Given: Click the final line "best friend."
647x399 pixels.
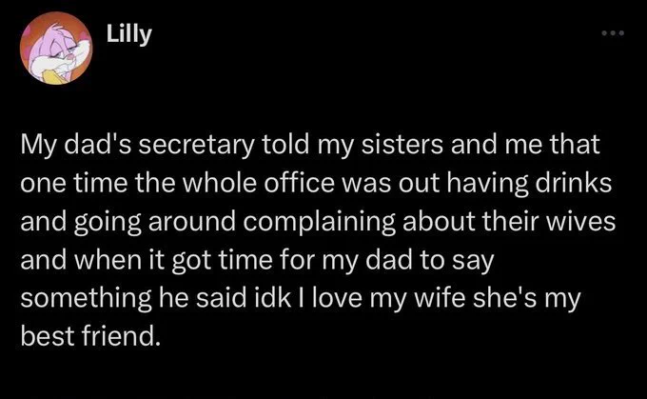Looking at the screenshot, I should (90, 336).
